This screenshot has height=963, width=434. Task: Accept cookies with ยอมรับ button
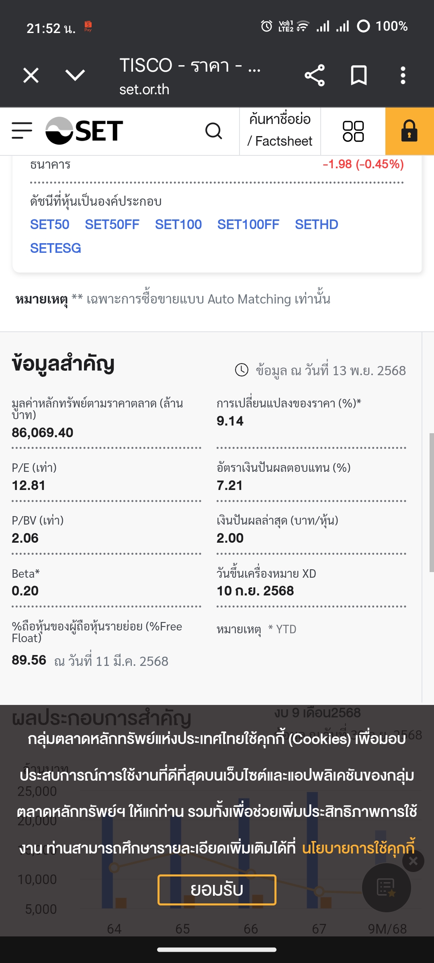tap(217, 890)
